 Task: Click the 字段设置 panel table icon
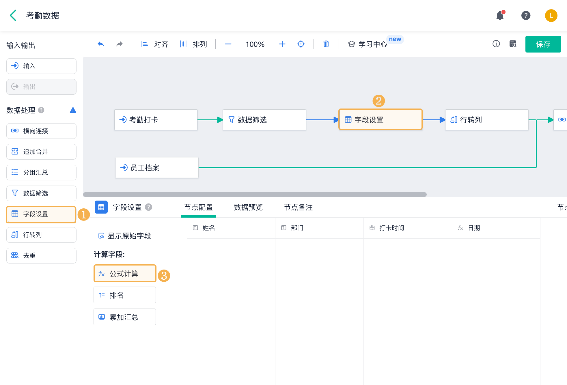click(x=101, y=207)
